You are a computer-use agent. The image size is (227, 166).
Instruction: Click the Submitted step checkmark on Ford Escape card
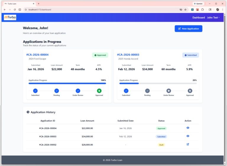(35, 91)
